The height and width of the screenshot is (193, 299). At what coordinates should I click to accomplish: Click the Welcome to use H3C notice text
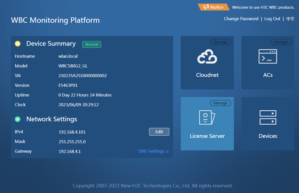pyautogui.click(x=263, y=7)
